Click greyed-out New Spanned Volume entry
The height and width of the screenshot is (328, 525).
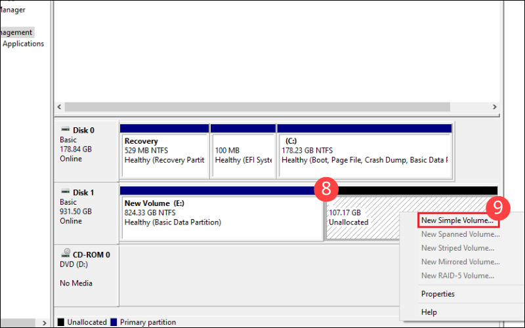pyautogui.click(x=461, y=234)
